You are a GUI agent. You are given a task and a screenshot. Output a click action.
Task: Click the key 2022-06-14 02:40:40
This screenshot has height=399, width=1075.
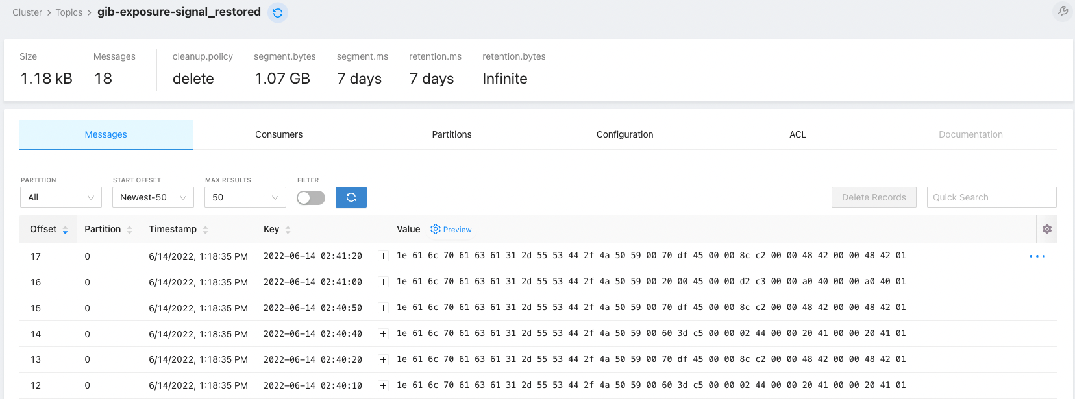tap(313, 334)
